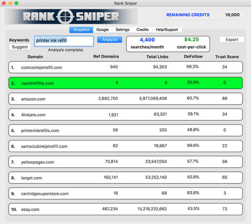251x224 pixels.
Task: Click the Ref Domains column header
Action: [x=106, y=56]
